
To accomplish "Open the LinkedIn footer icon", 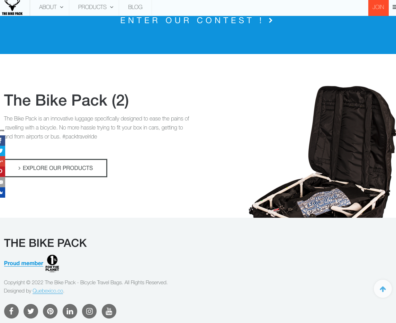I will click(x=70, y=311).
